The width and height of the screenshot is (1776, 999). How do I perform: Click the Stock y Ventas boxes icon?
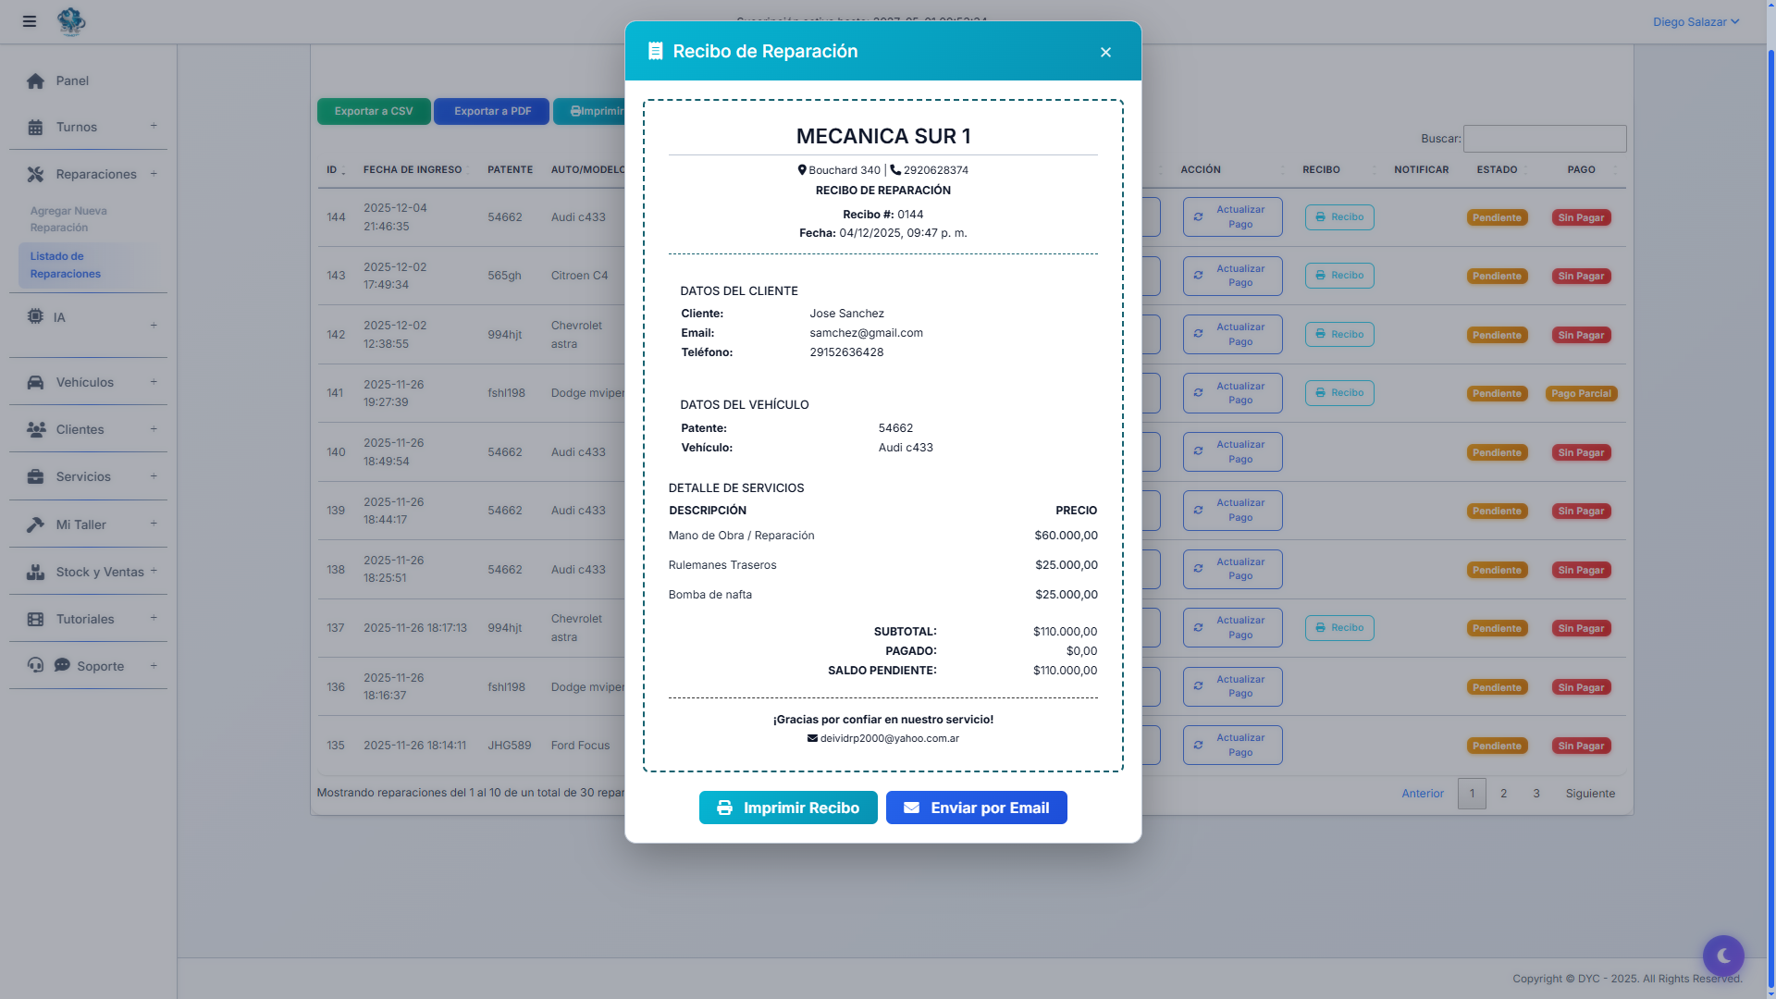coord(35,573)
